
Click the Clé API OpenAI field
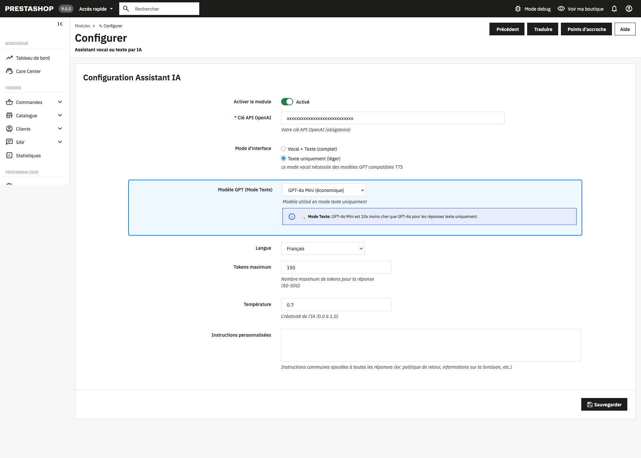pos(393,118)
